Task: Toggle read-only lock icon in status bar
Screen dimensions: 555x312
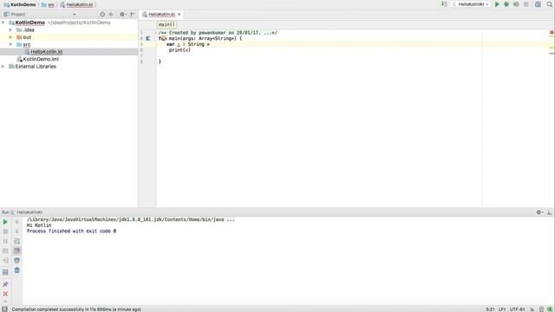Action: tap(532, 309)
